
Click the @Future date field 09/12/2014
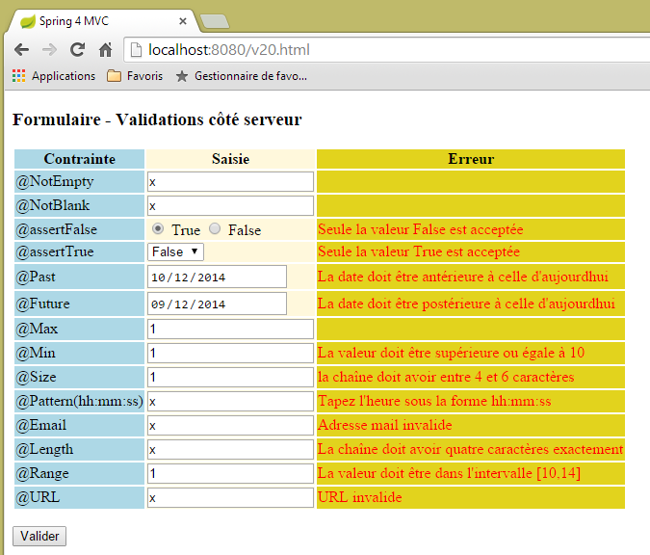pyautogui.click(x=217, y=304)
